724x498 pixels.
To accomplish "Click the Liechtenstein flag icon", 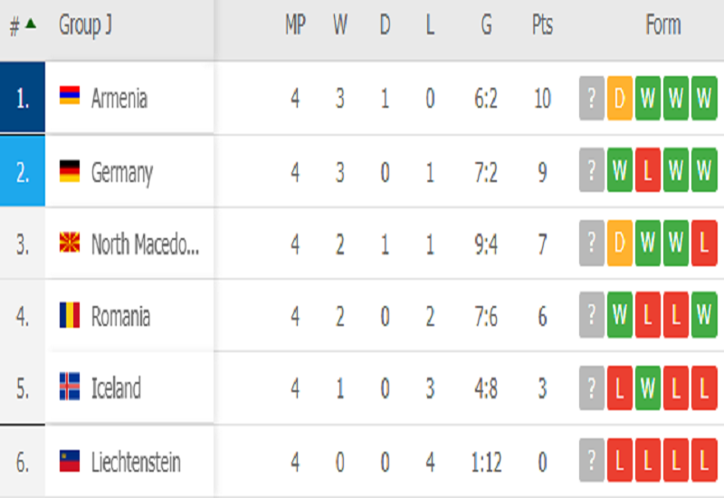I will click(x=70, y=462).
